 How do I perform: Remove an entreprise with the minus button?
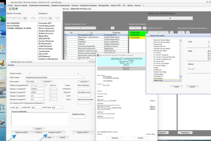point(57,19)
